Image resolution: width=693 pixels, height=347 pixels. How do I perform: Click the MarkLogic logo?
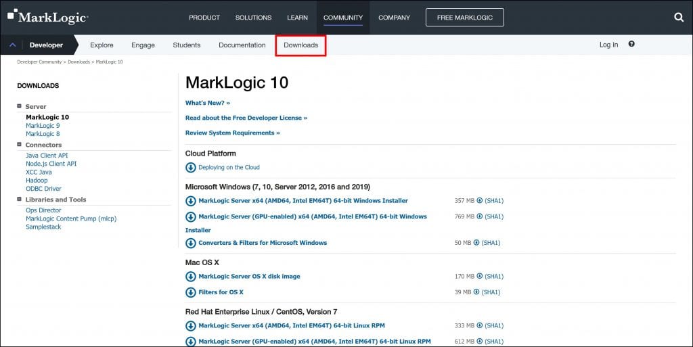47,17
